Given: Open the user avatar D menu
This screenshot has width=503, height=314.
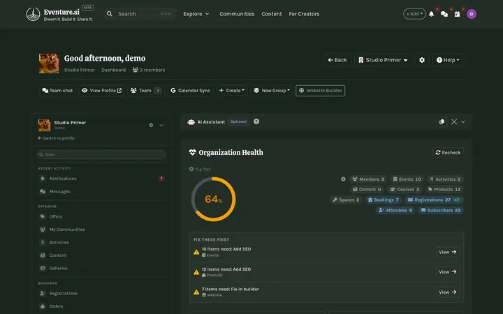Looking at the screenshot, I should (x=472, y=14).
